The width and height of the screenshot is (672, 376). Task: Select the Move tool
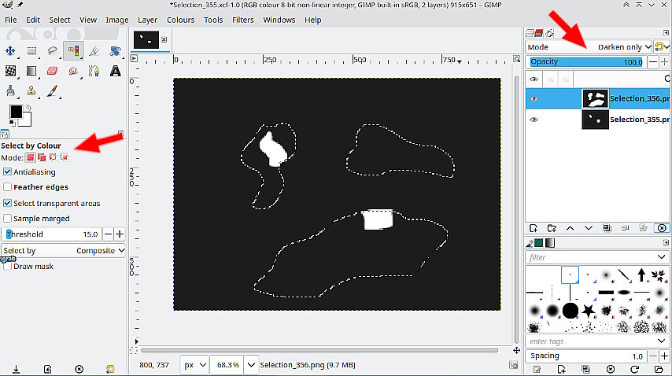11,51
